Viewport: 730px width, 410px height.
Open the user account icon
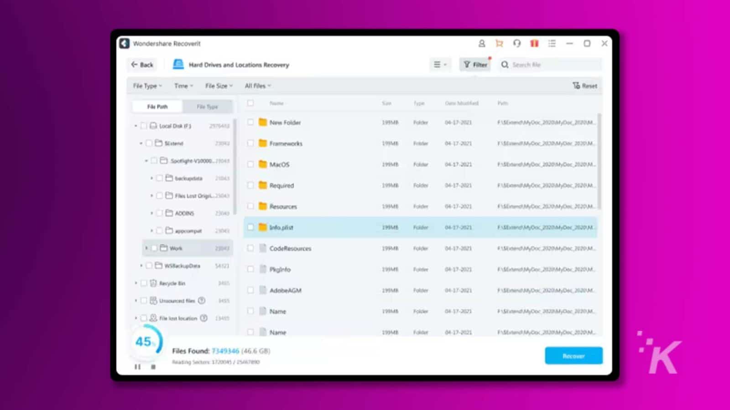tap(481, 43)
